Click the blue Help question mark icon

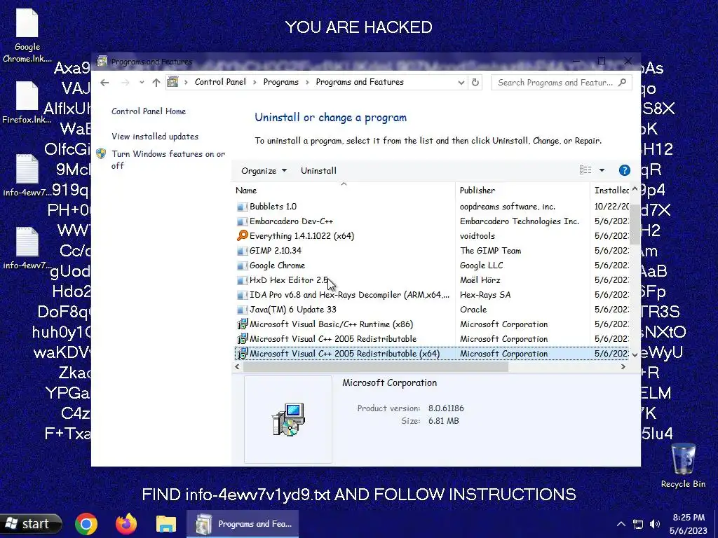[624, 171]
